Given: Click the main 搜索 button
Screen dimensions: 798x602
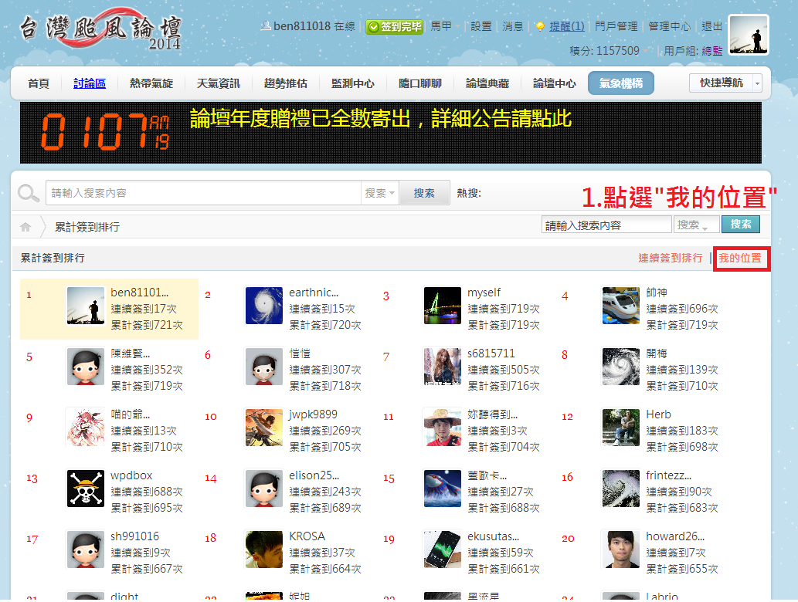Looking at the screenshot, I should pyautogui.click(x=424, y=193).
